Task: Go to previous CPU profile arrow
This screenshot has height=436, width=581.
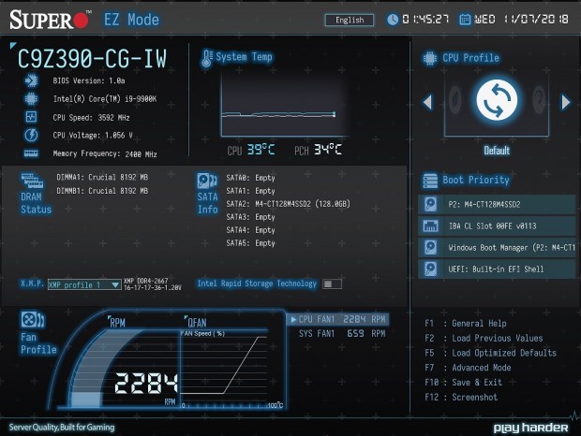Action: 427,102
